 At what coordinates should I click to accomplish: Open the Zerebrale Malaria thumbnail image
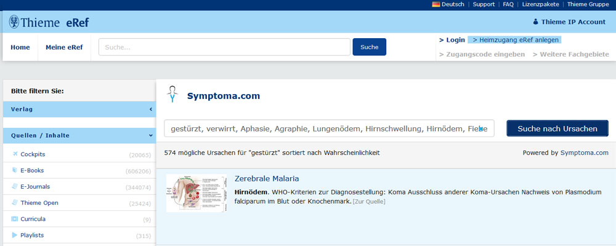[x=197, y=193]
